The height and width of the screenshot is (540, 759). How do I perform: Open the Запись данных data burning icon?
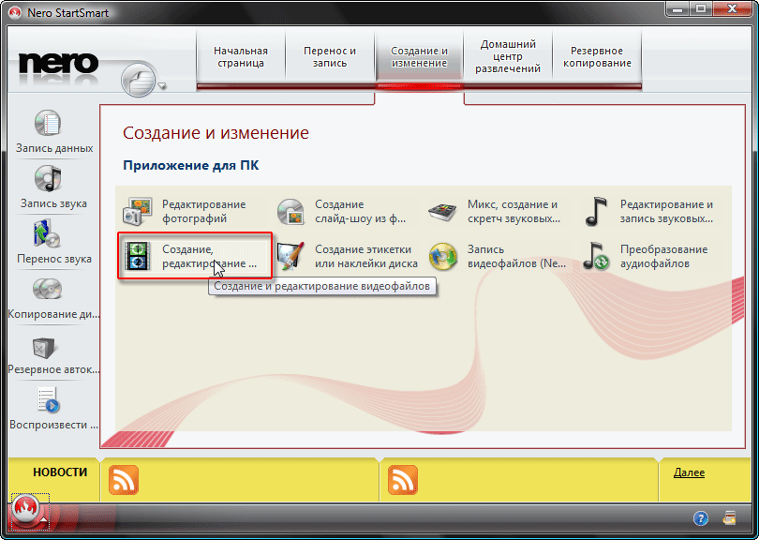[48, 124]
